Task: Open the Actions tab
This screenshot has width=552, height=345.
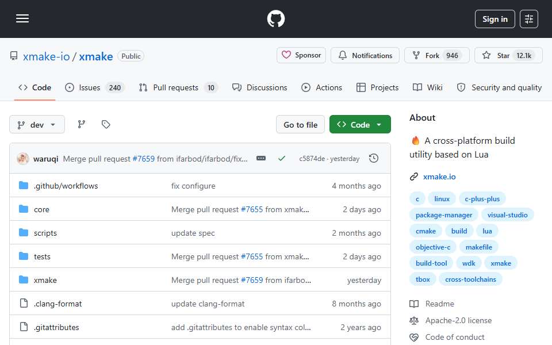Action: 322,87
